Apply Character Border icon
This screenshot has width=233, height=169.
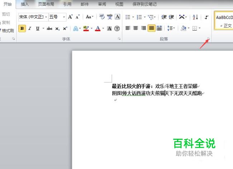pos(117,17)
